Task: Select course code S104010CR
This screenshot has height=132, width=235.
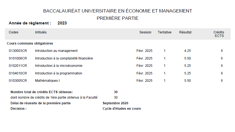Action: point(18,73)
